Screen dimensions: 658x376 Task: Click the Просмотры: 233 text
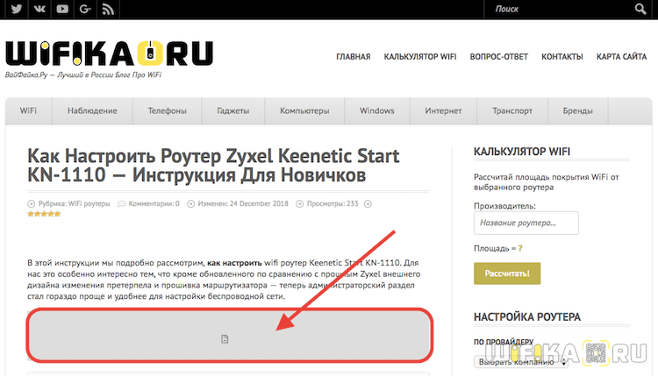click(333, 203)
